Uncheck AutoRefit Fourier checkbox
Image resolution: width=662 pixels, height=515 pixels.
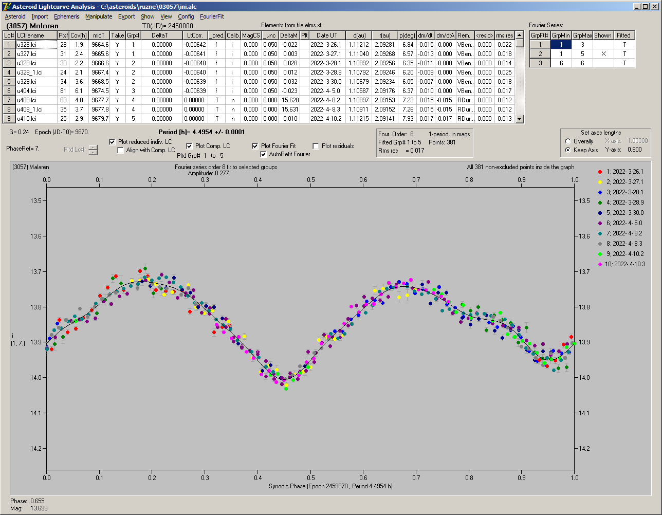click(264, 154)
